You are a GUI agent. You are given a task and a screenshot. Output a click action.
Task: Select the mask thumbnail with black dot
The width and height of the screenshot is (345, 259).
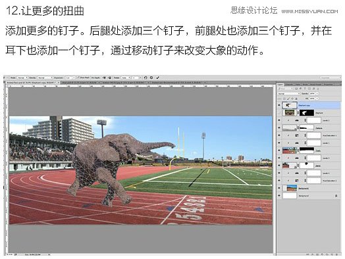pyautogui.click(x=307, y=166)
